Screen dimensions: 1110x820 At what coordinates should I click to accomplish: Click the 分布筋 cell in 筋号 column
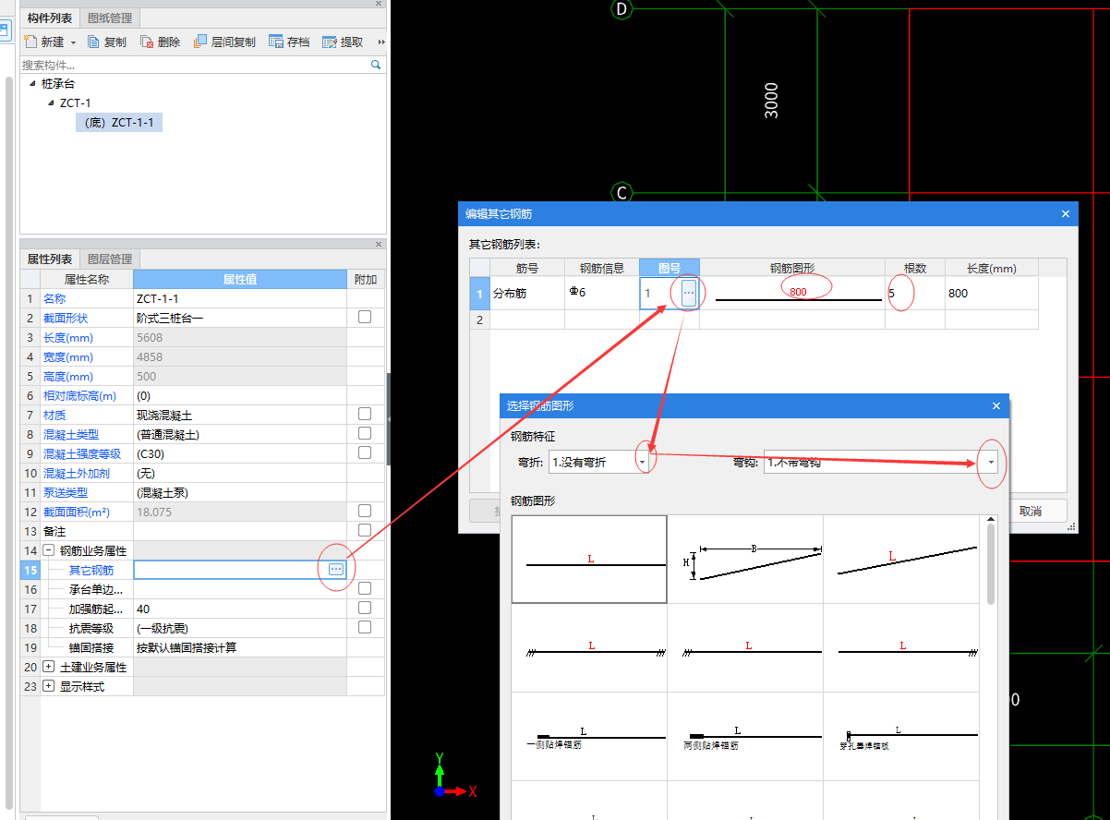527,293
